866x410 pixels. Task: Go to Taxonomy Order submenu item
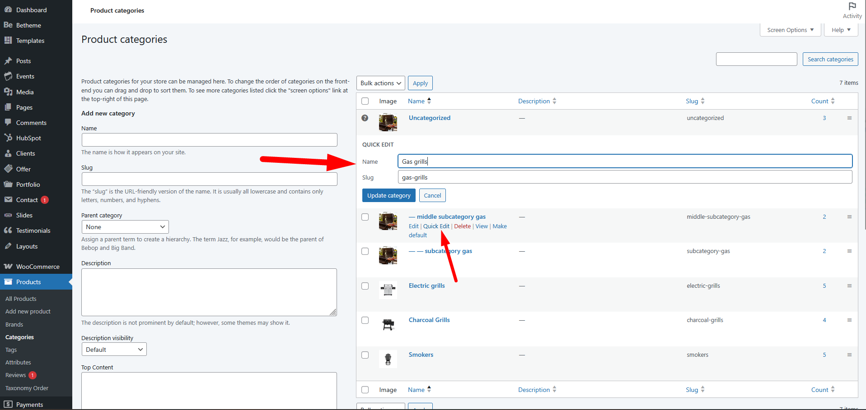(27, 388)
